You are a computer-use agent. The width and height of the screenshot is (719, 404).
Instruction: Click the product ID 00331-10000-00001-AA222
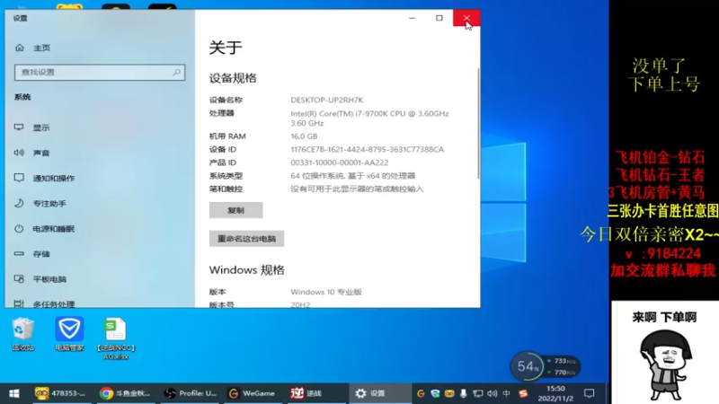pyautogui.click(x=340, y=162)
